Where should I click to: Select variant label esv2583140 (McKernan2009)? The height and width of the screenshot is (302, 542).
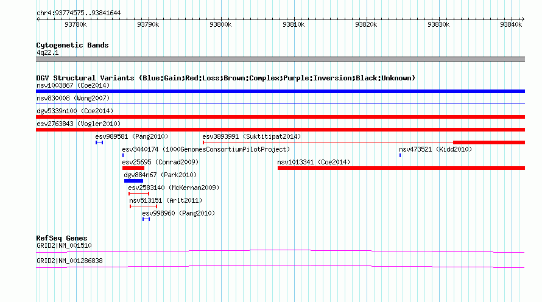coord(174,188)
